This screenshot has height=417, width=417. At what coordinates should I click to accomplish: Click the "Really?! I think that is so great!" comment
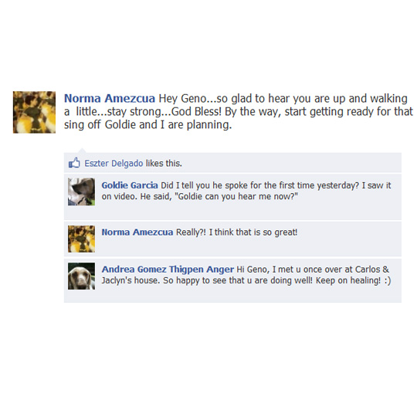tap(237, 232)
